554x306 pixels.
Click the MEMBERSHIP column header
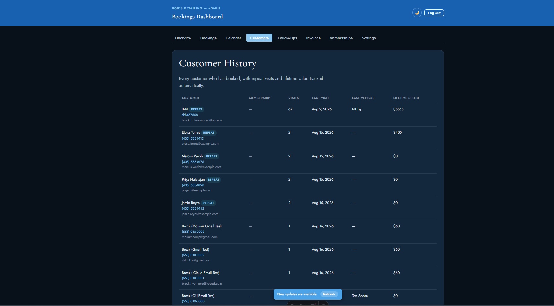point(259,98)
